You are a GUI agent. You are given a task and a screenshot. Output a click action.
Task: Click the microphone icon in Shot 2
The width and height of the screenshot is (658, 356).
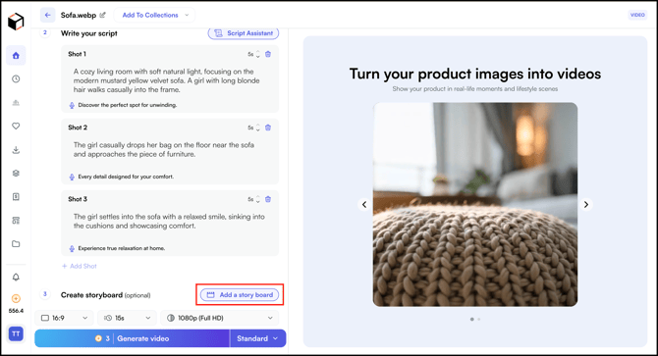(72, 177)
